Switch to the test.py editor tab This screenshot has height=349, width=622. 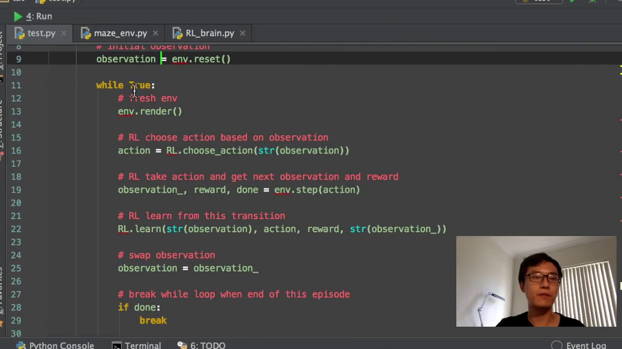(41, 33)
